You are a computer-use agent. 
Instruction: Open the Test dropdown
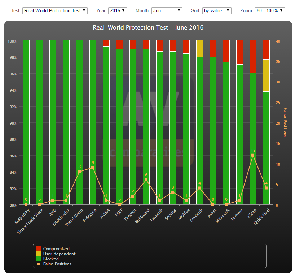(x=55, y=10)
